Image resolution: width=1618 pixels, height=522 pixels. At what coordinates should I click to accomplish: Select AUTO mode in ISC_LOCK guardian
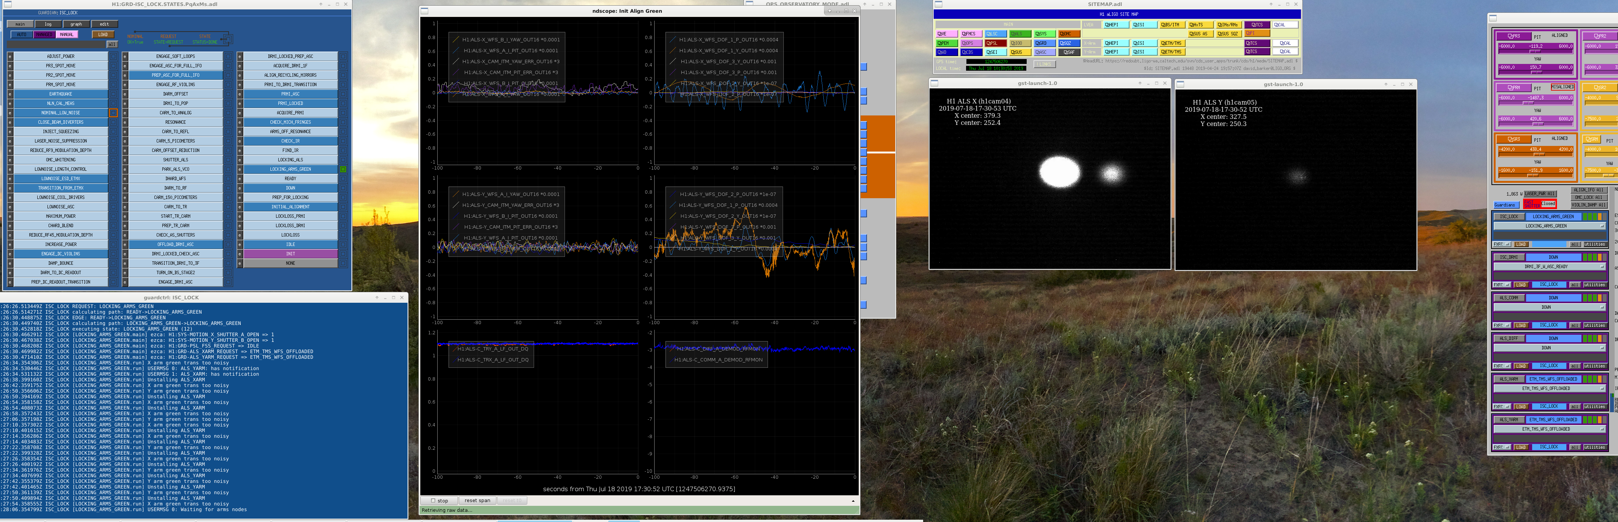pos(22,35)
